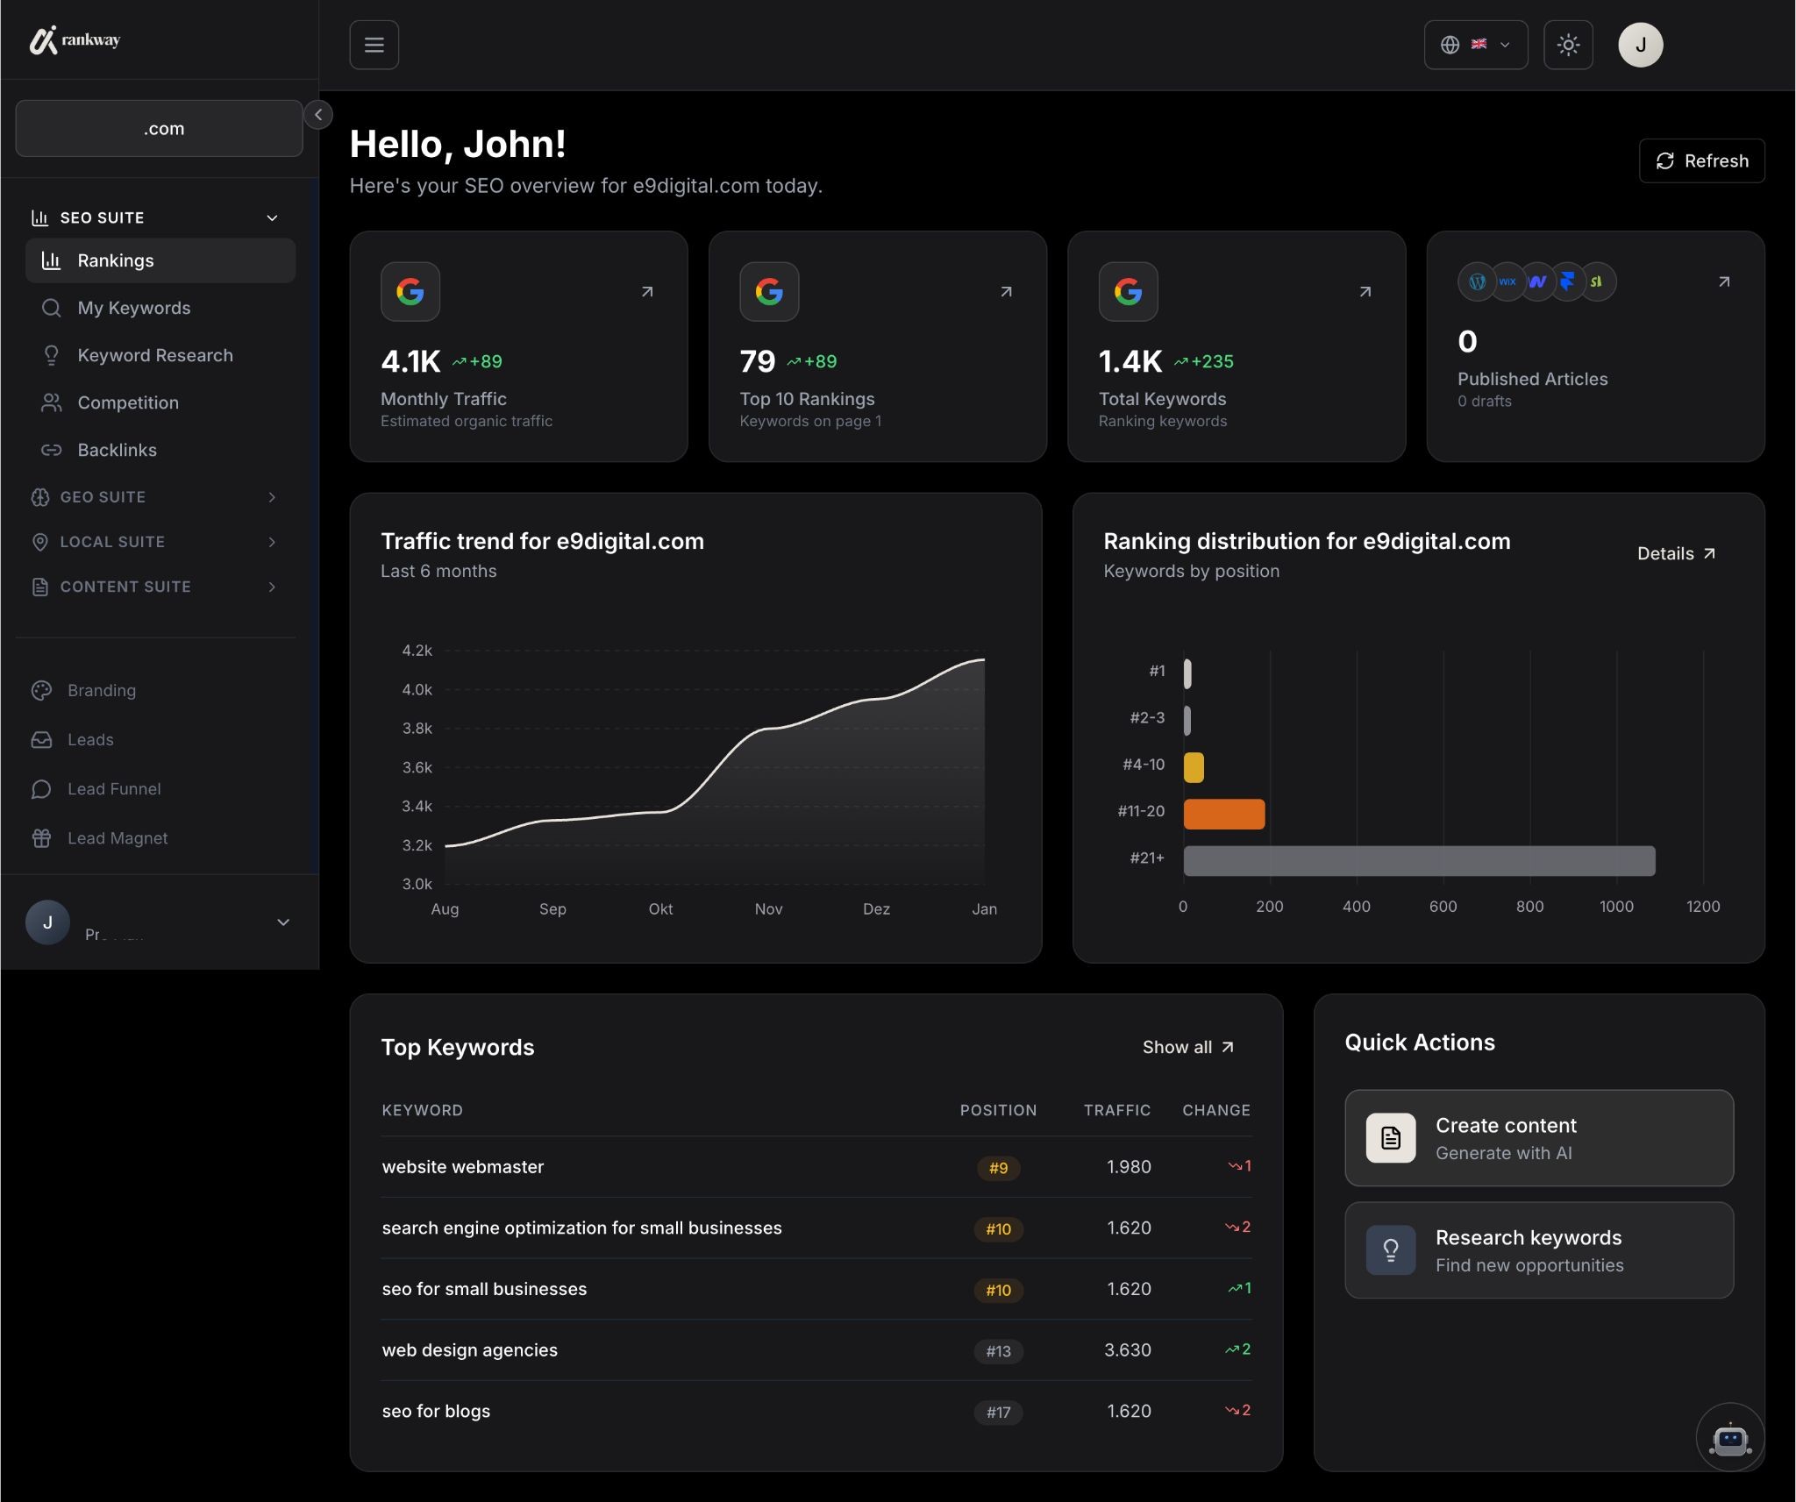Click the Refresh button
Screen dimensions: 1796x1502
1701,160
